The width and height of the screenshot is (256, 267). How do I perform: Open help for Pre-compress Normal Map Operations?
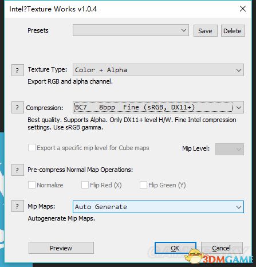[x=18, y=170]
